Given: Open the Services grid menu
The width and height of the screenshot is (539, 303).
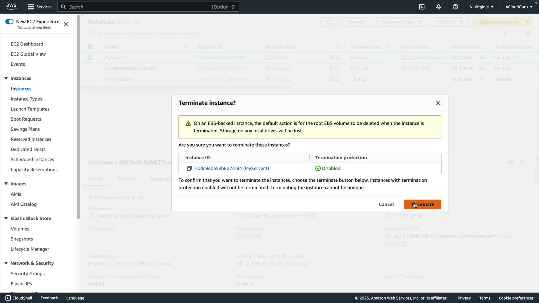Looking at the screenshot, I should click(40, 7).
